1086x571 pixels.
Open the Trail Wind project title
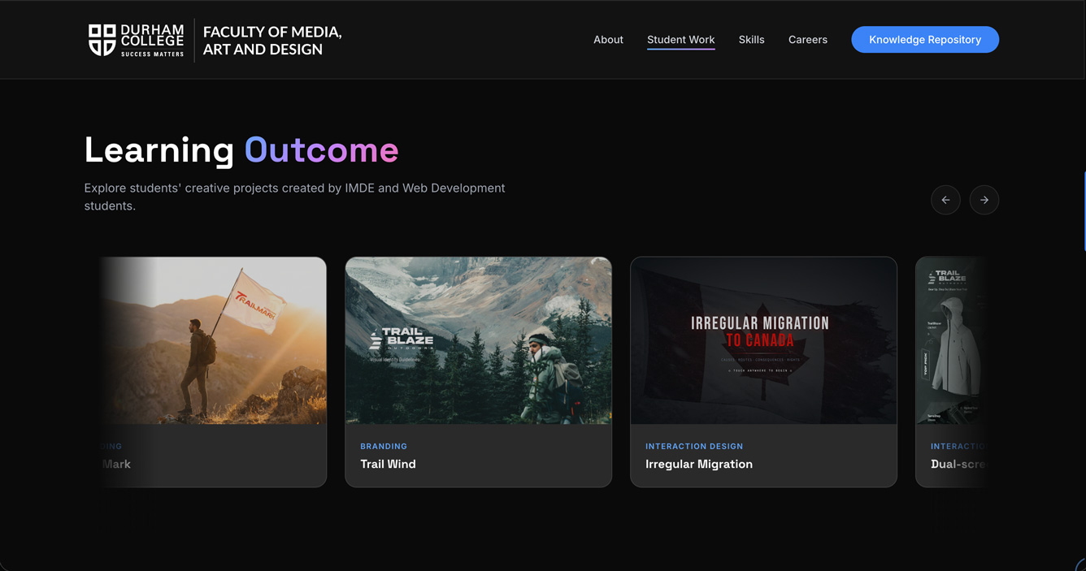tap(388, 464)
